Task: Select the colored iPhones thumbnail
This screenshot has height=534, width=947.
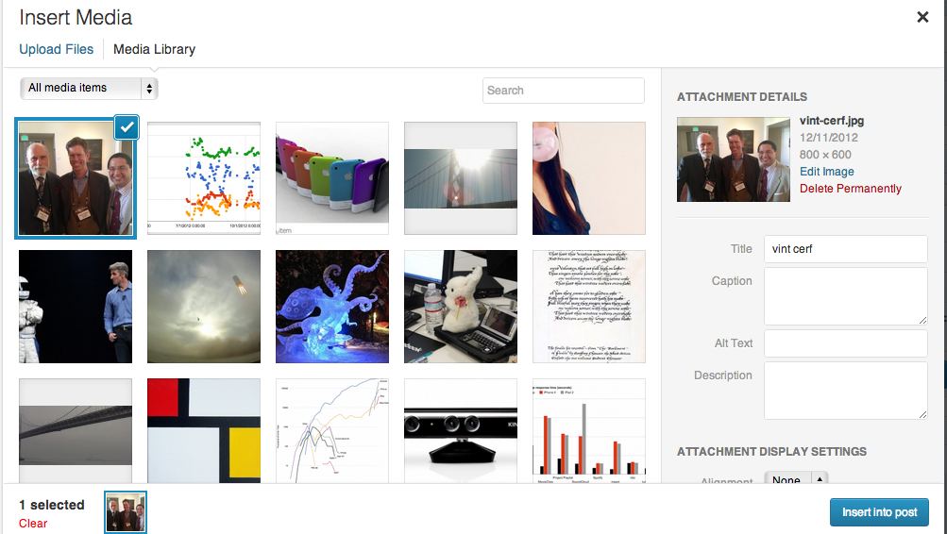Action: (x=332, y=178)
